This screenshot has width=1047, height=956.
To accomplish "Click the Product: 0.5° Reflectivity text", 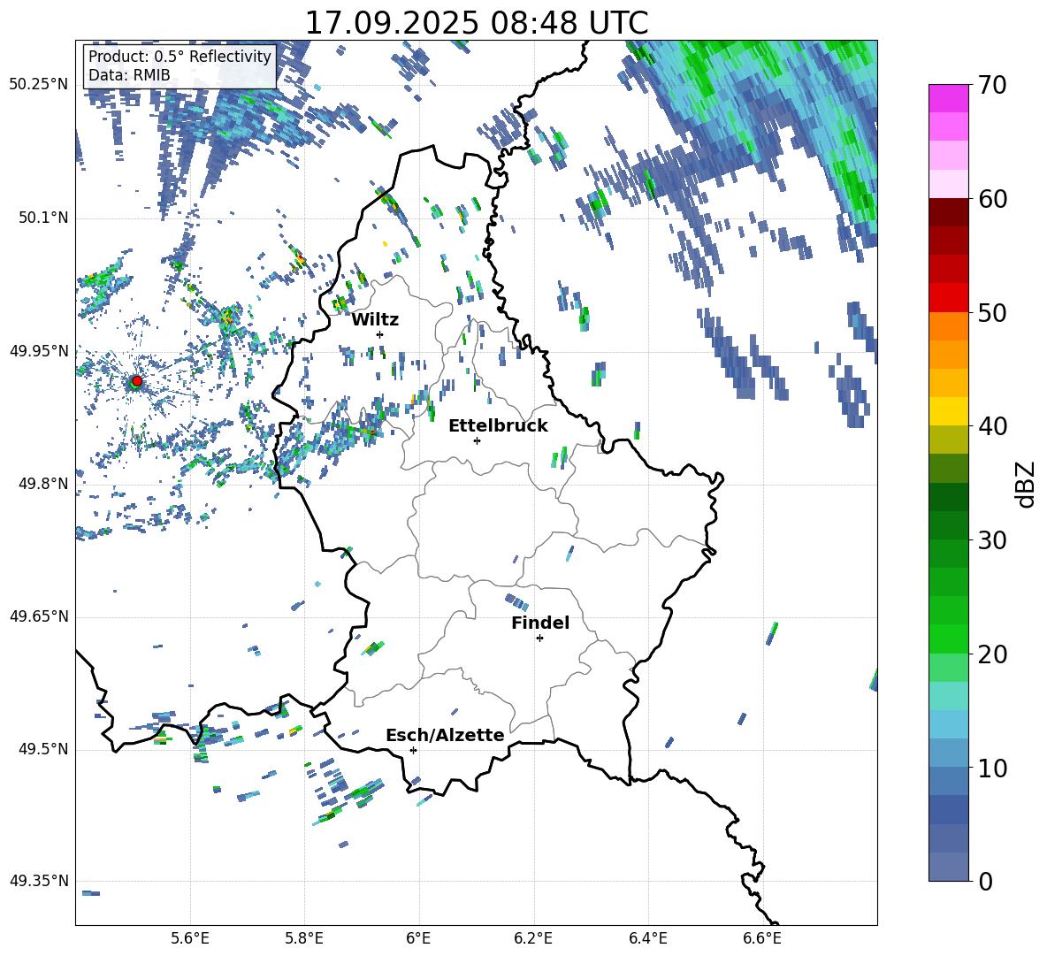I will click(180, 57).
